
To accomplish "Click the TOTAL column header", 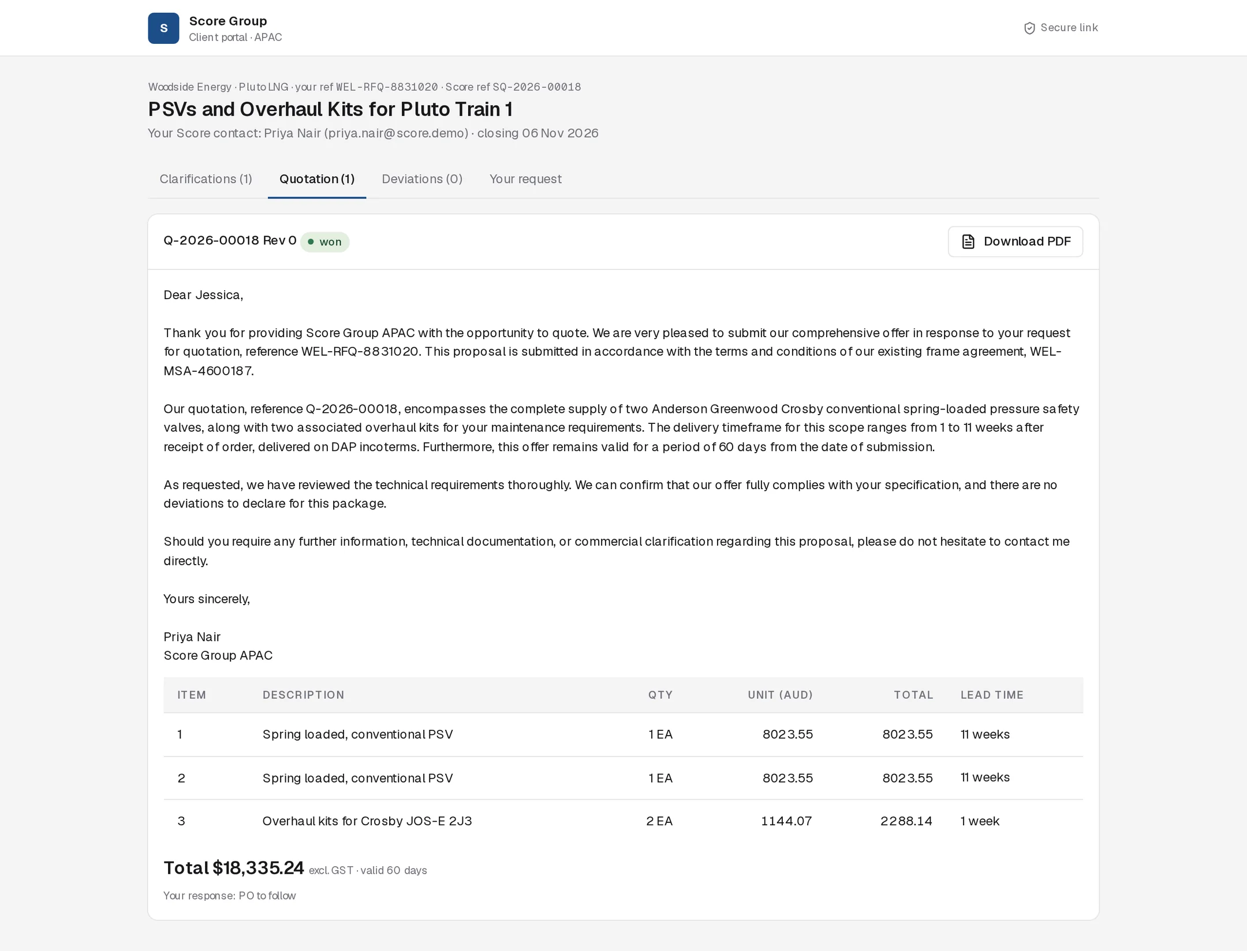I will coord(913,695).
